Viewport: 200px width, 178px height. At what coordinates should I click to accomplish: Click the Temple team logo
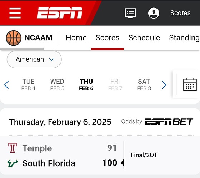click(12, 148)
